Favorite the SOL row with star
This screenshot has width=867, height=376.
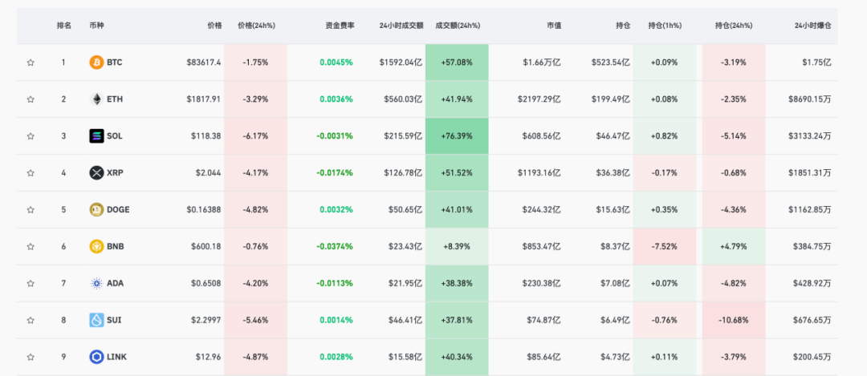point(31,136)
